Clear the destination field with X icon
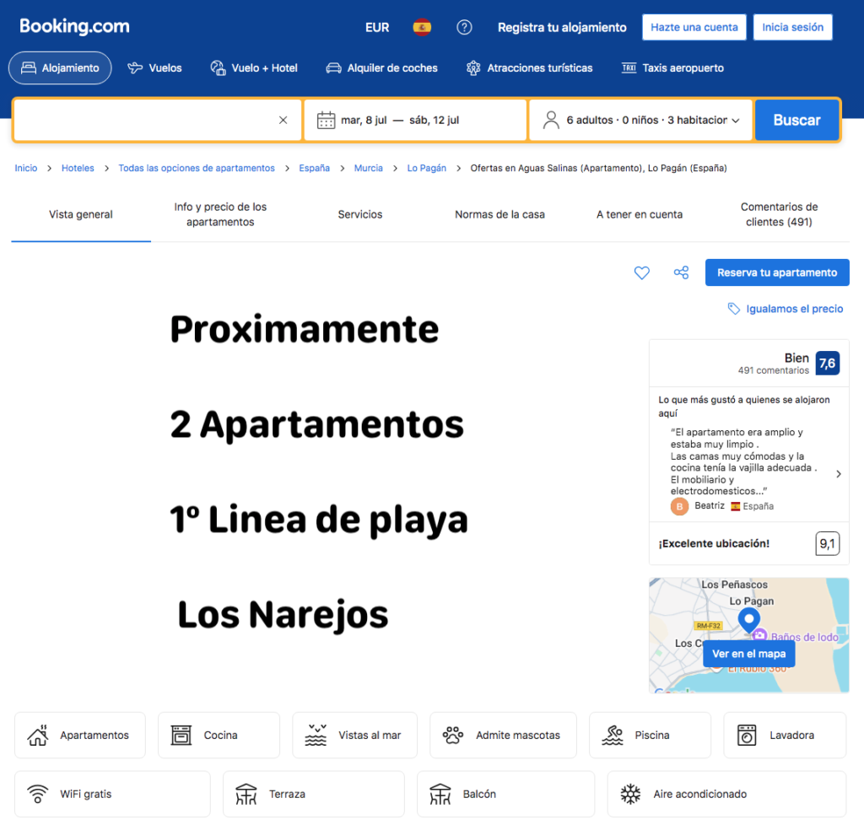This screenshot has width=864, height=825. tap(283, 120)
